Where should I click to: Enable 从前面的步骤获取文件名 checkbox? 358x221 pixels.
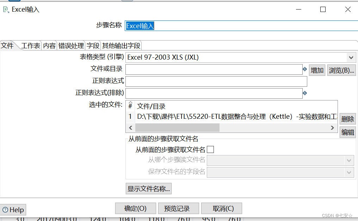210,149
